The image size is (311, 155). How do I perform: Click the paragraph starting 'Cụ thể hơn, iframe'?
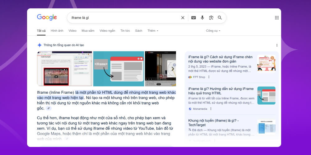click(105, 128)
